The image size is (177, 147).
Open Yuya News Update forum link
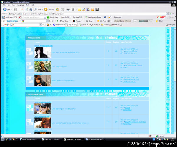(42, 116)
